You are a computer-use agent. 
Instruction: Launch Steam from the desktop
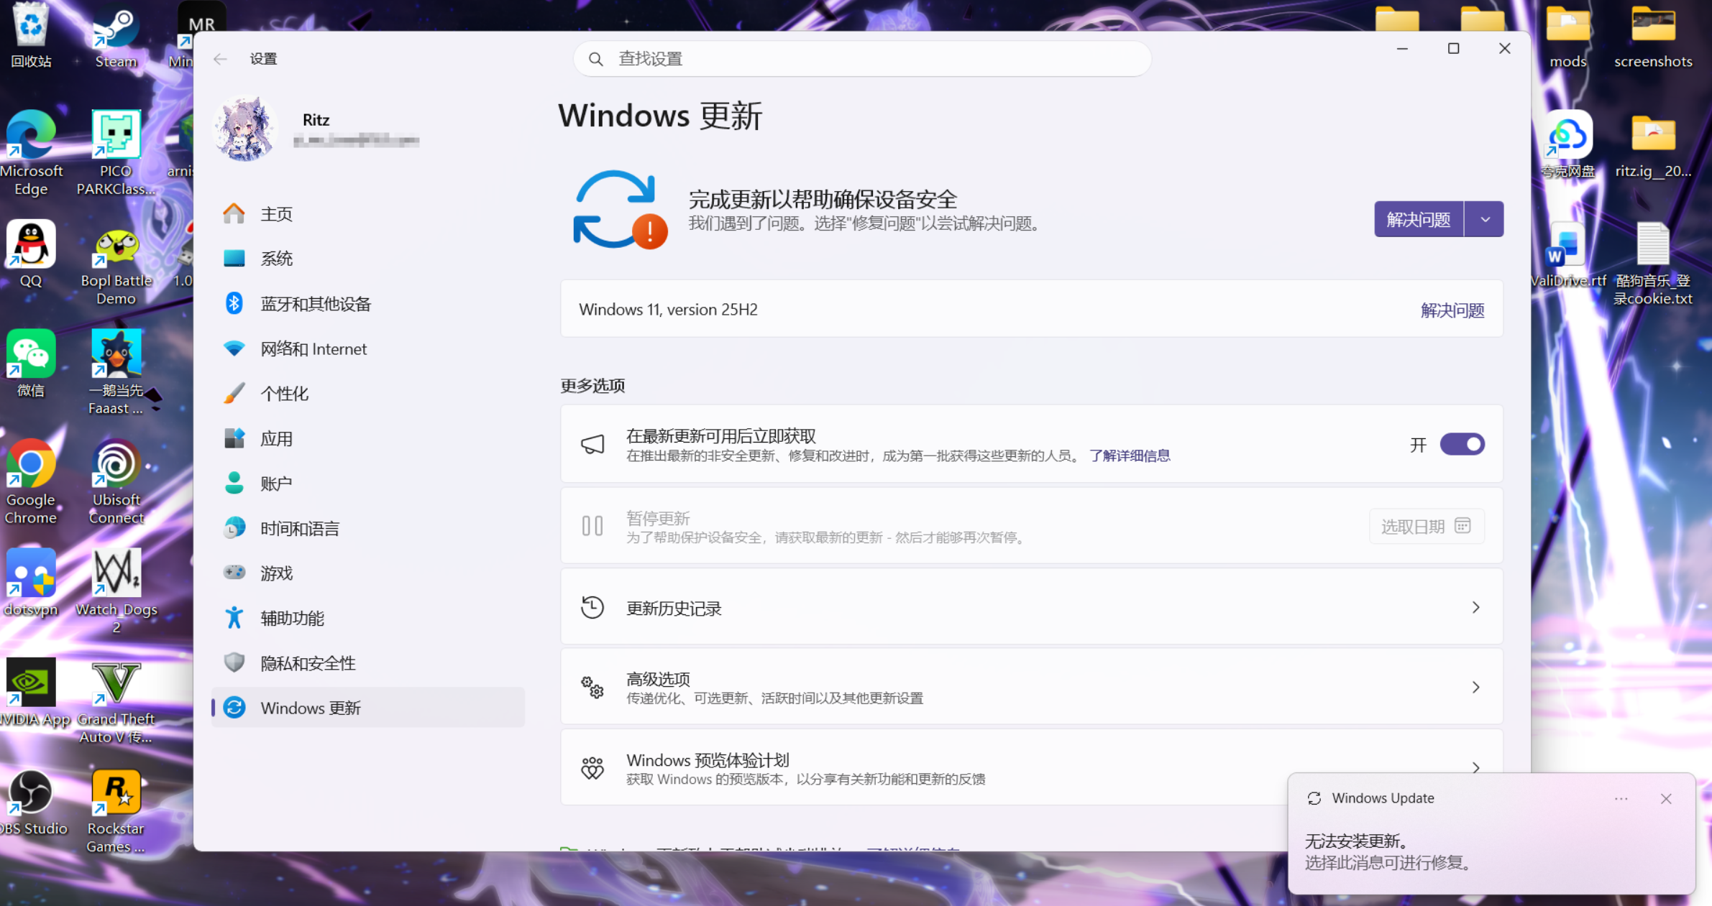[x=116, y=36]
